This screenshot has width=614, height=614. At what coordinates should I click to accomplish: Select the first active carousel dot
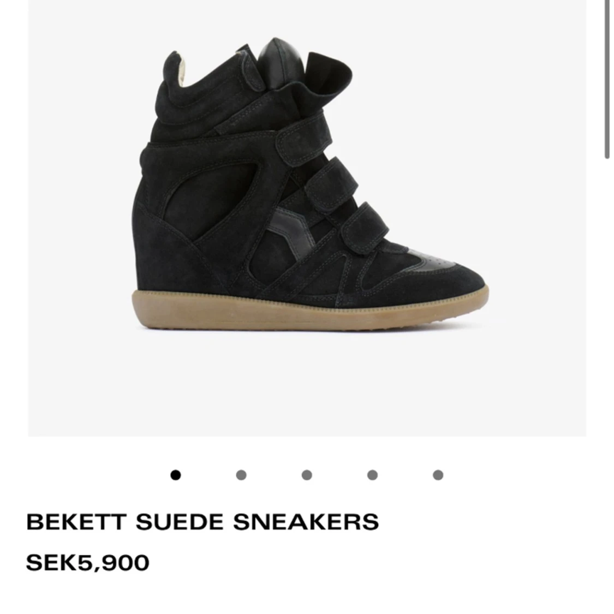[175, 475]
